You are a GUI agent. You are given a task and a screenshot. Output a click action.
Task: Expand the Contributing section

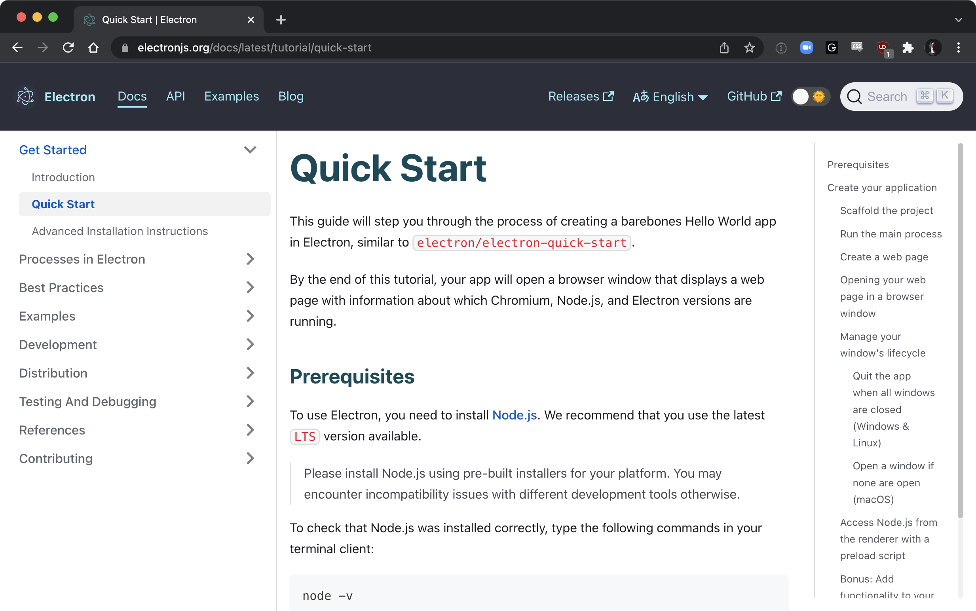[x=250, y=459]
